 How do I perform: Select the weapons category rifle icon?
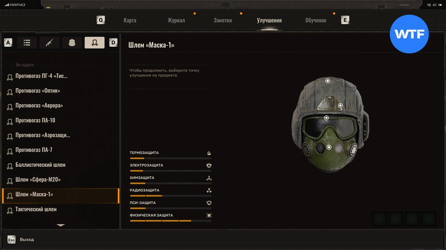coord(49,43)
